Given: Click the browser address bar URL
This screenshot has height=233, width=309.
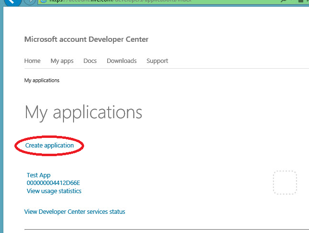Looking at the screenshot, I should tap(120, 1).
